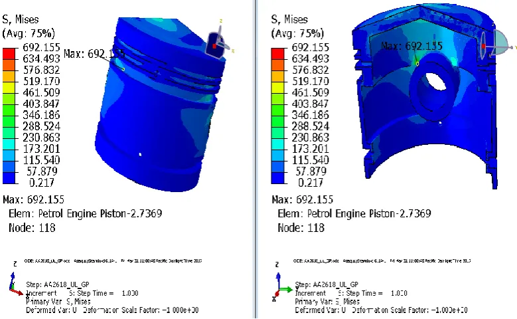Click 'Step: AA2618_UL_GP' in right viewport
517x319 pixels.
(x=327, y=284)
